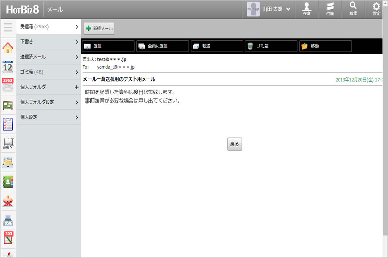Screen dimensions: 388x258
Task: Toggle the hamburger menu at sidebar top
Action: click(8, 27)
